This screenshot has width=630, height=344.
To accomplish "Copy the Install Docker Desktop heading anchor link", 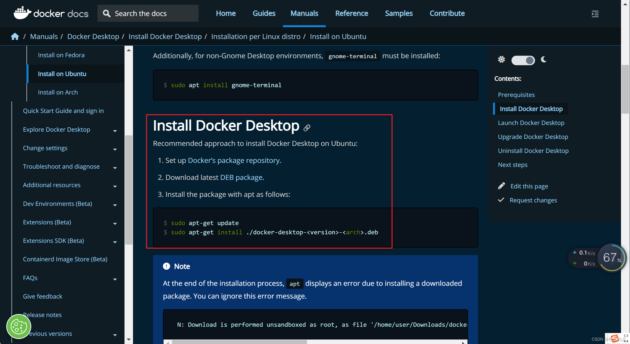I will pos(307,128).
